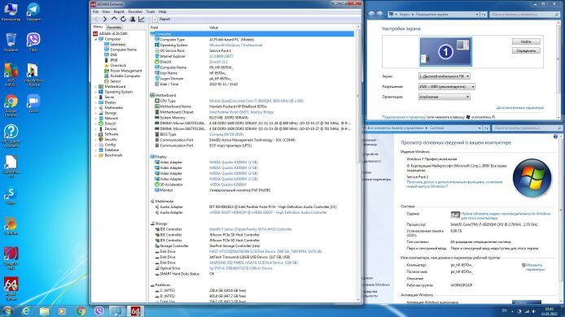Image resolution: width=565 pixels, height=317 pixels.
Task: Expand the Benchmark tree node
Action: pyautogui.click(x=96, y=155)
